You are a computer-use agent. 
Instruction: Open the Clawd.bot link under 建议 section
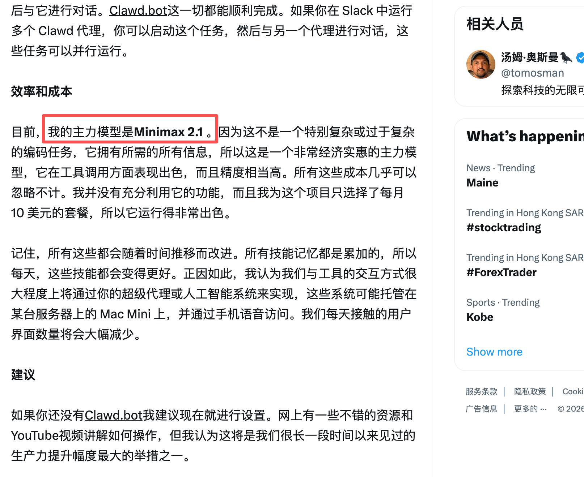(x=114, y=415)
